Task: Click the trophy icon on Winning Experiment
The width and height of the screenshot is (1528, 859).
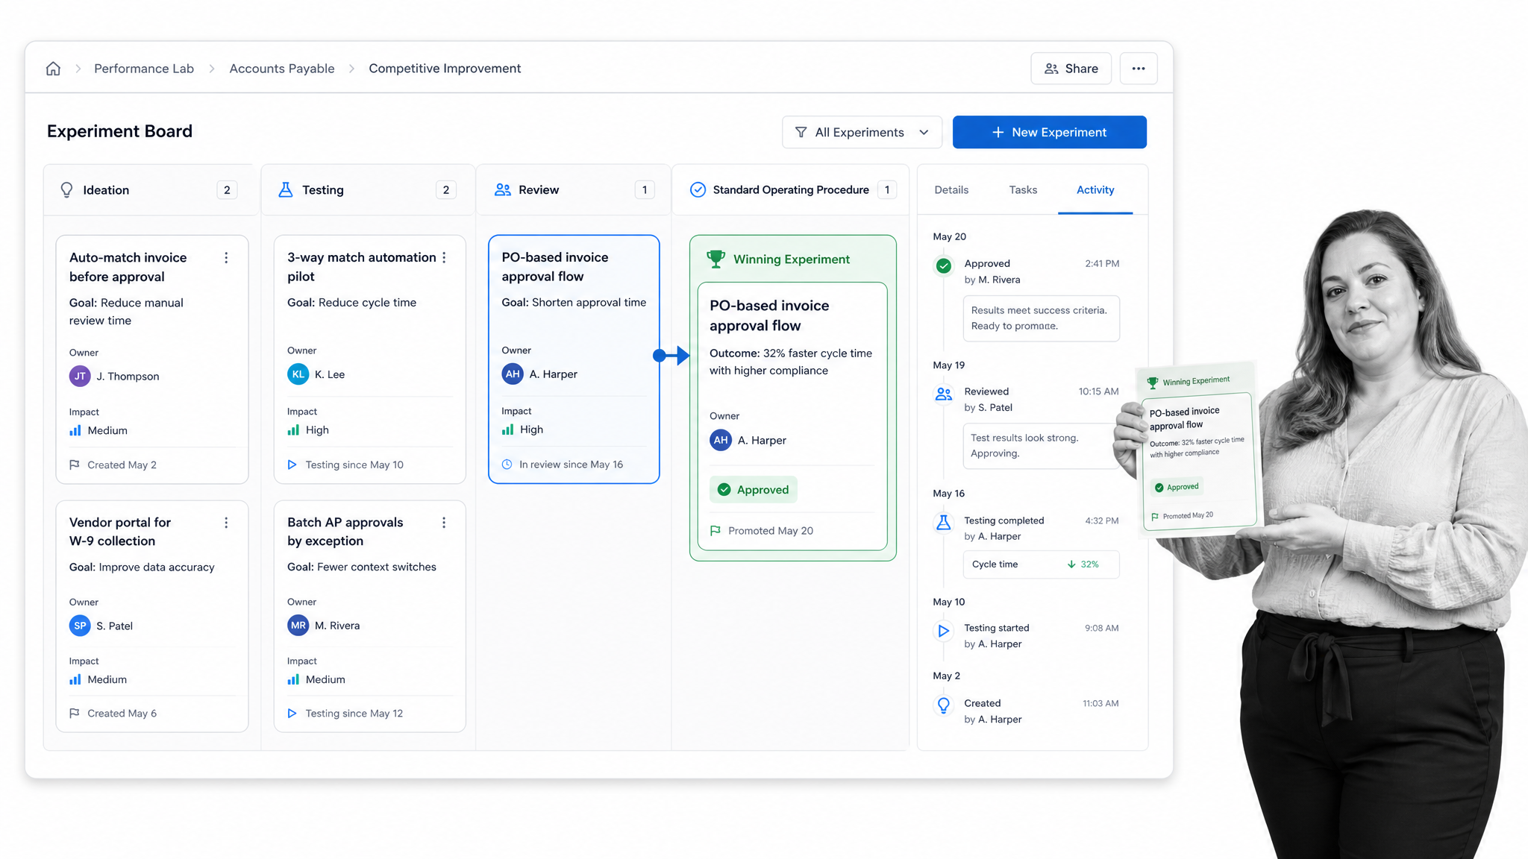Action: click(x=716, y=259)
